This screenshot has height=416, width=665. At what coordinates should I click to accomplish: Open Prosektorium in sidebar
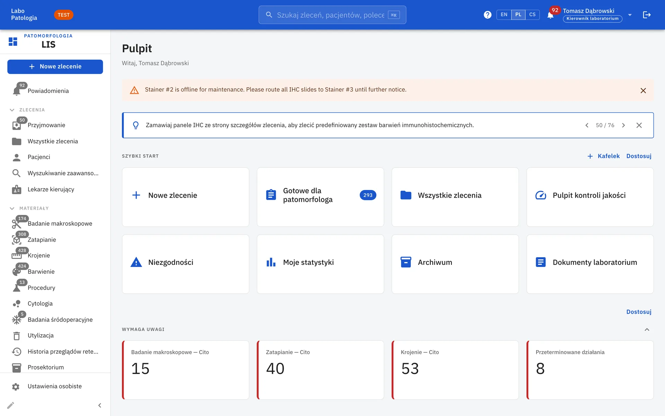click(x=55, y=367)
